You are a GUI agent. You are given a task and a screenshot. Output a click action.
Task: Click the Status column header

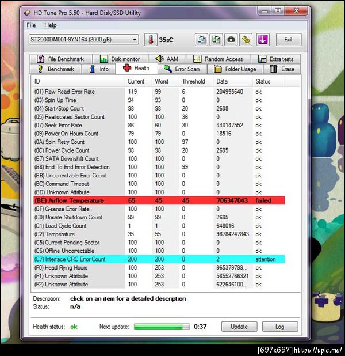point(269,81)
